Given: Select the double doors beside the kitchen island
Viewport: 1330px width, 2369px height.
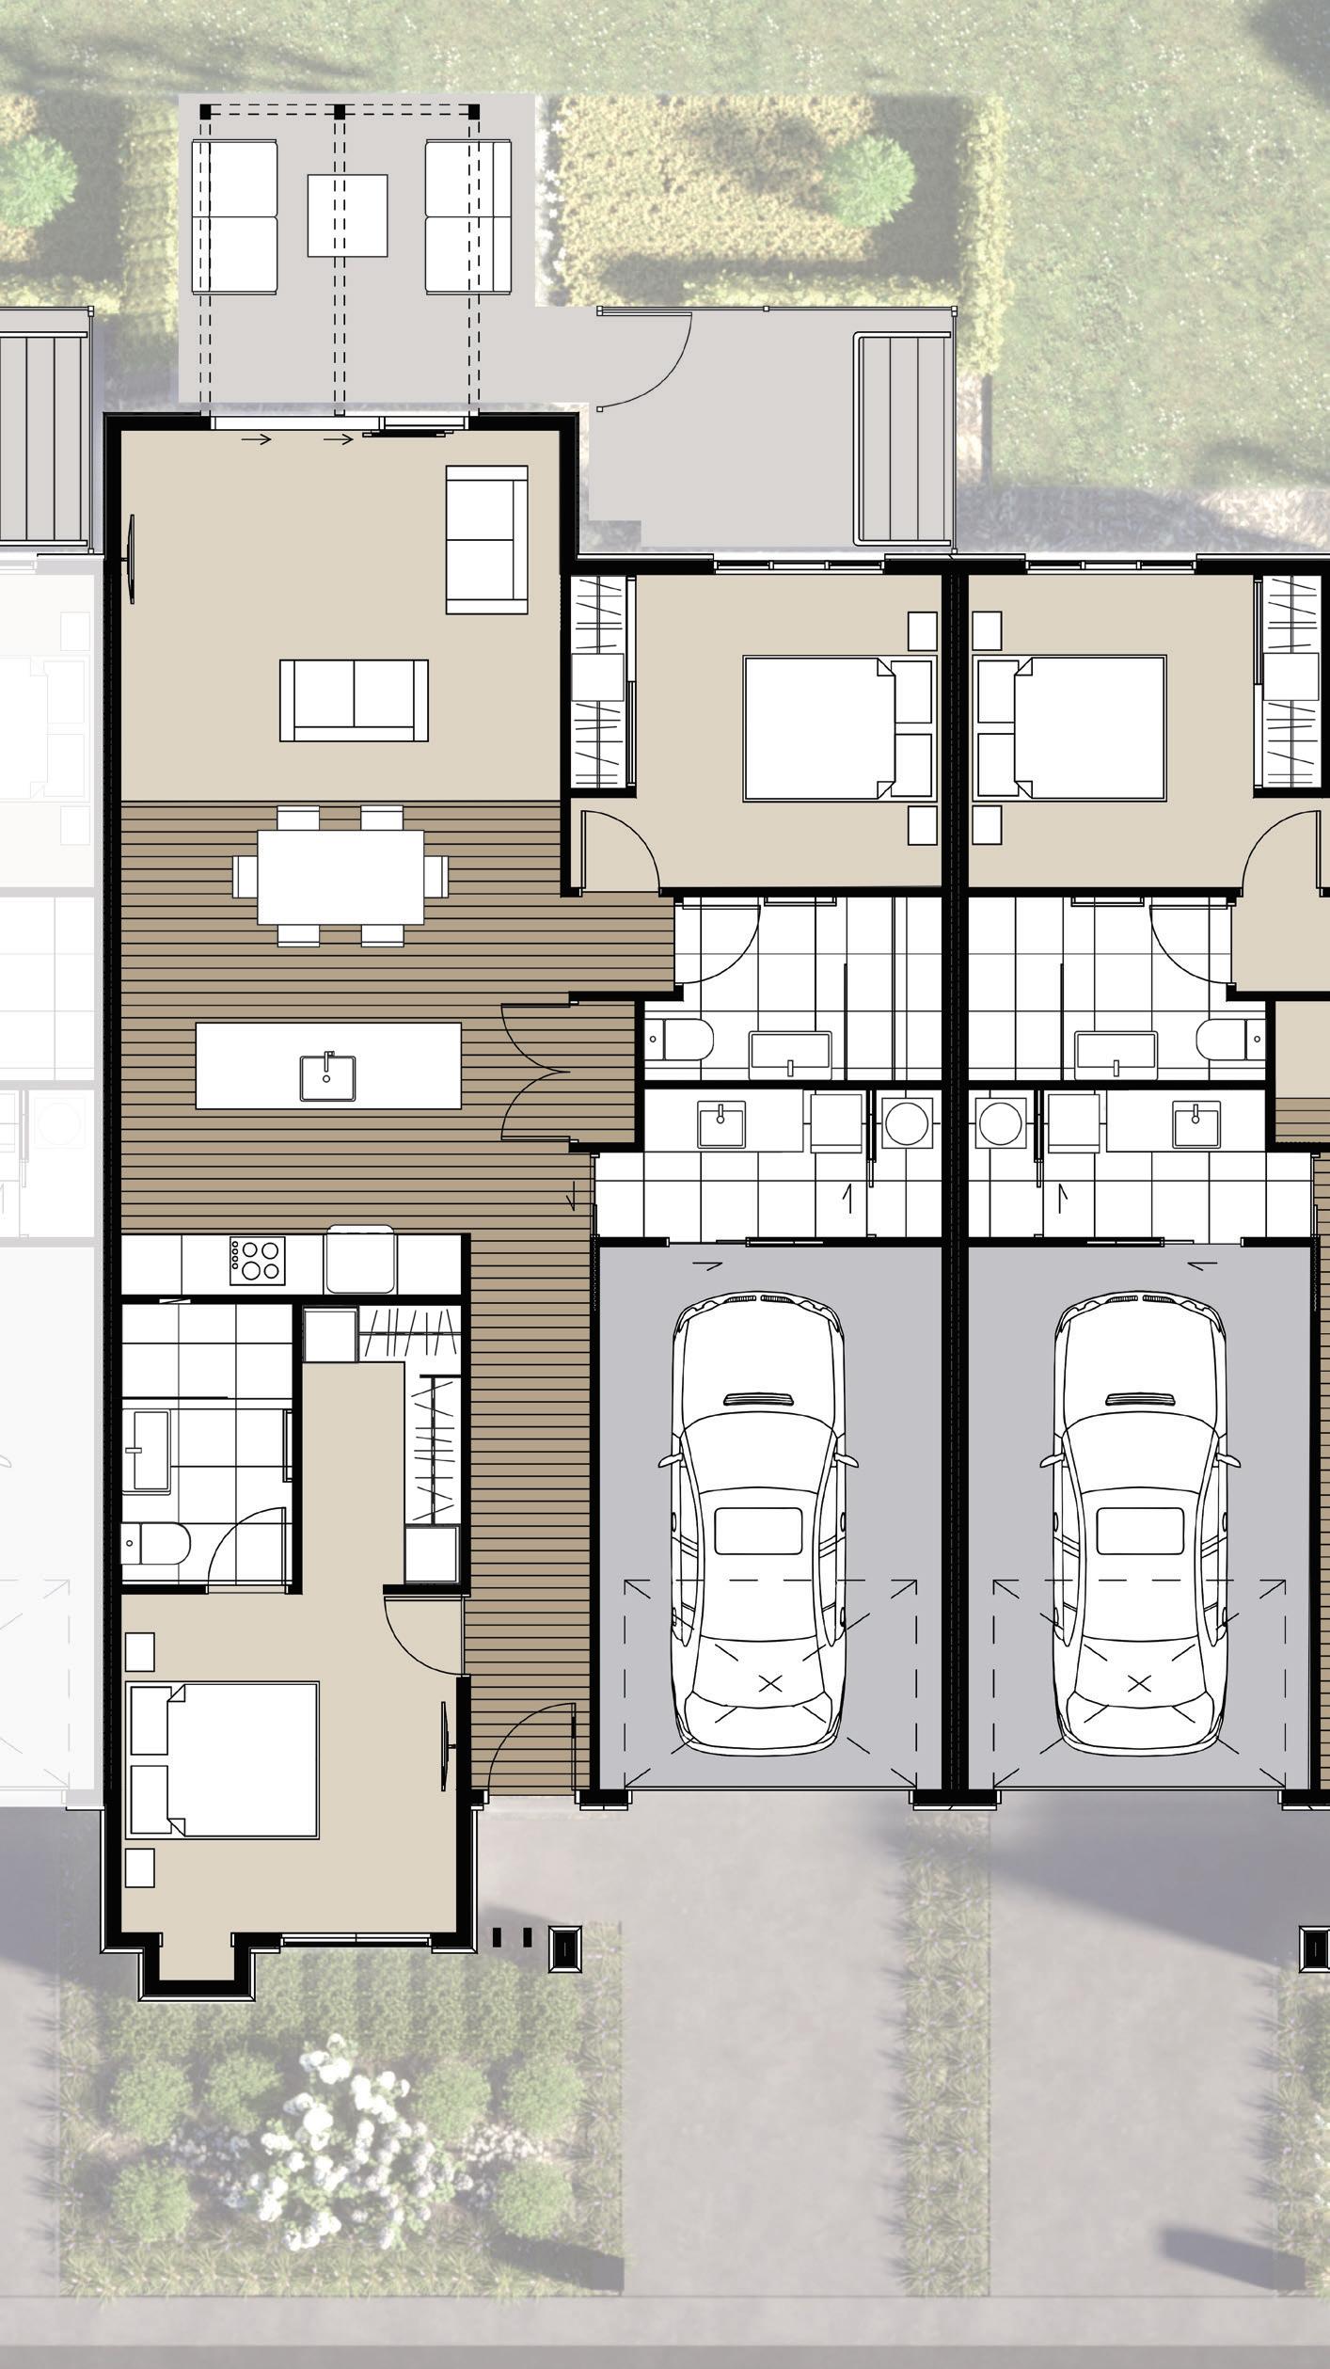Looking at the screenshot, I should click(540, 1073).
